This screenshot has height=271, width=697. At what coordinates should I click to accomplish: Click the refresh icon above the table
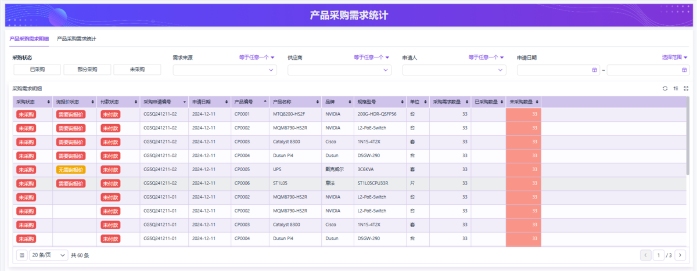[665, 89]
